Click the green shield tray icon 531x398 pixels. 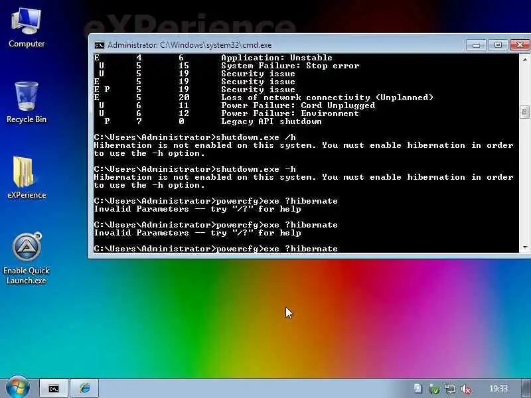tap(434, 389)
